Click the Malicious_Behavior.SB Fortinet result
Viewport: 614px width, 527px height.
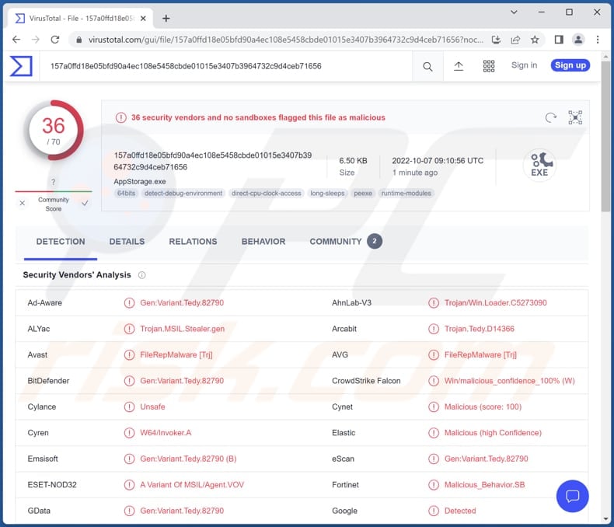pyautogui.click(x=484, y=485)
